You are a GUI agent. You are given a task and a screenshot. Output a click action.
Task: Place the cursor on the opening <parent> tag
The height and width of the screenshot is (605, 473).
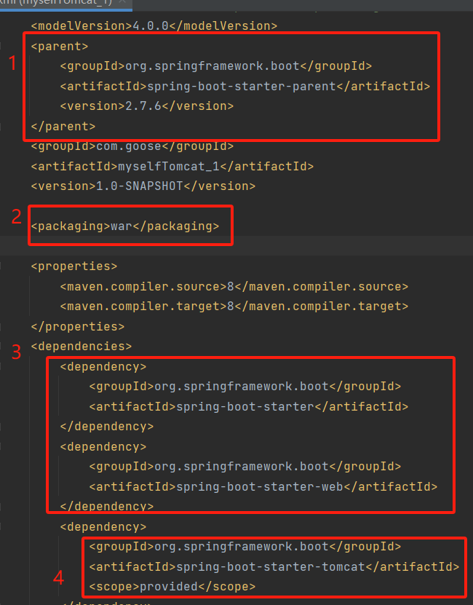(60, 47)
